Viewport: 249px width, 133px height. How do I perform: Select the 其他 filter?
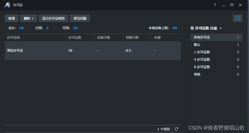point(216,74)
